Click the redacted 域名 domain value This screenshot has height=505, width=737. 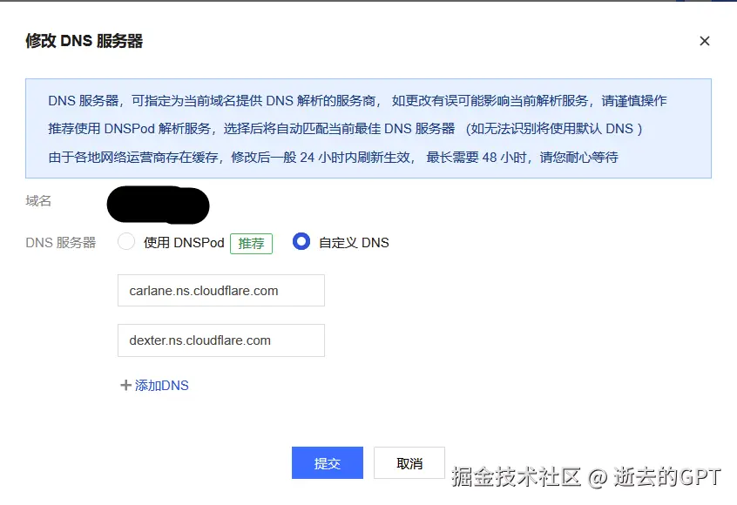pos(157,205)
